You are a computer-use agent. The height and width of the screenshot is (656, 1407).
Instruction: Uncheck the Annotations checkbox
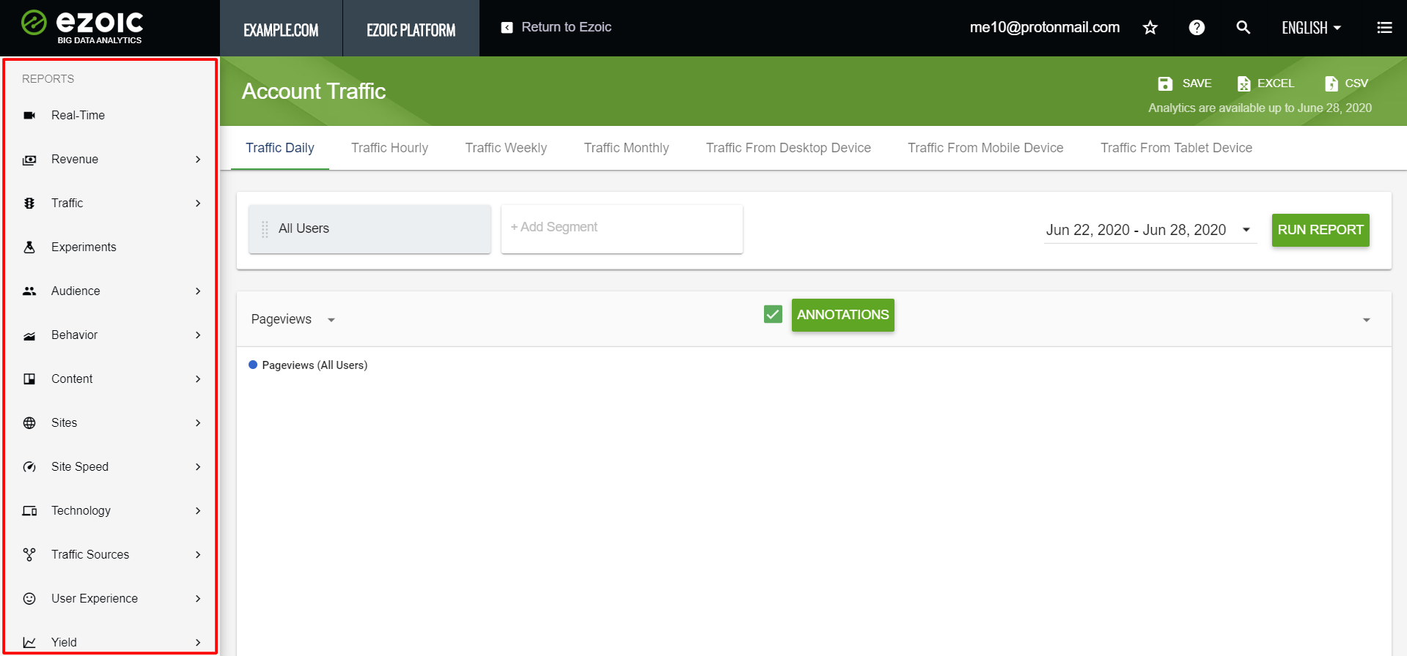tap(773, 315)
